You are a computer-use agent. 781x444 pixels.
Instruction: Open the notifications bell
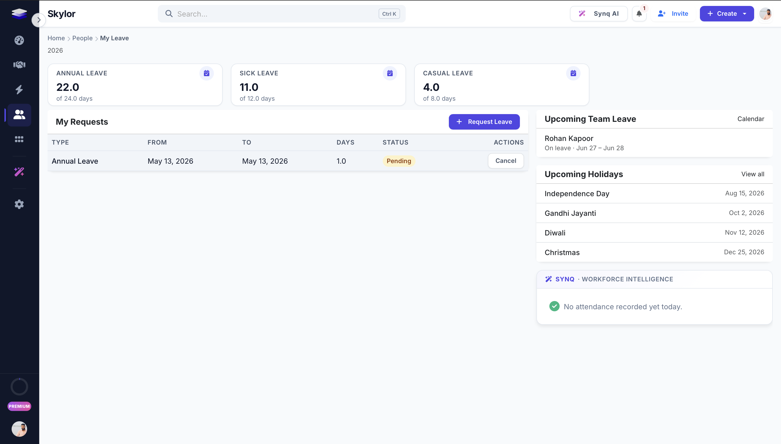(639, 14)
